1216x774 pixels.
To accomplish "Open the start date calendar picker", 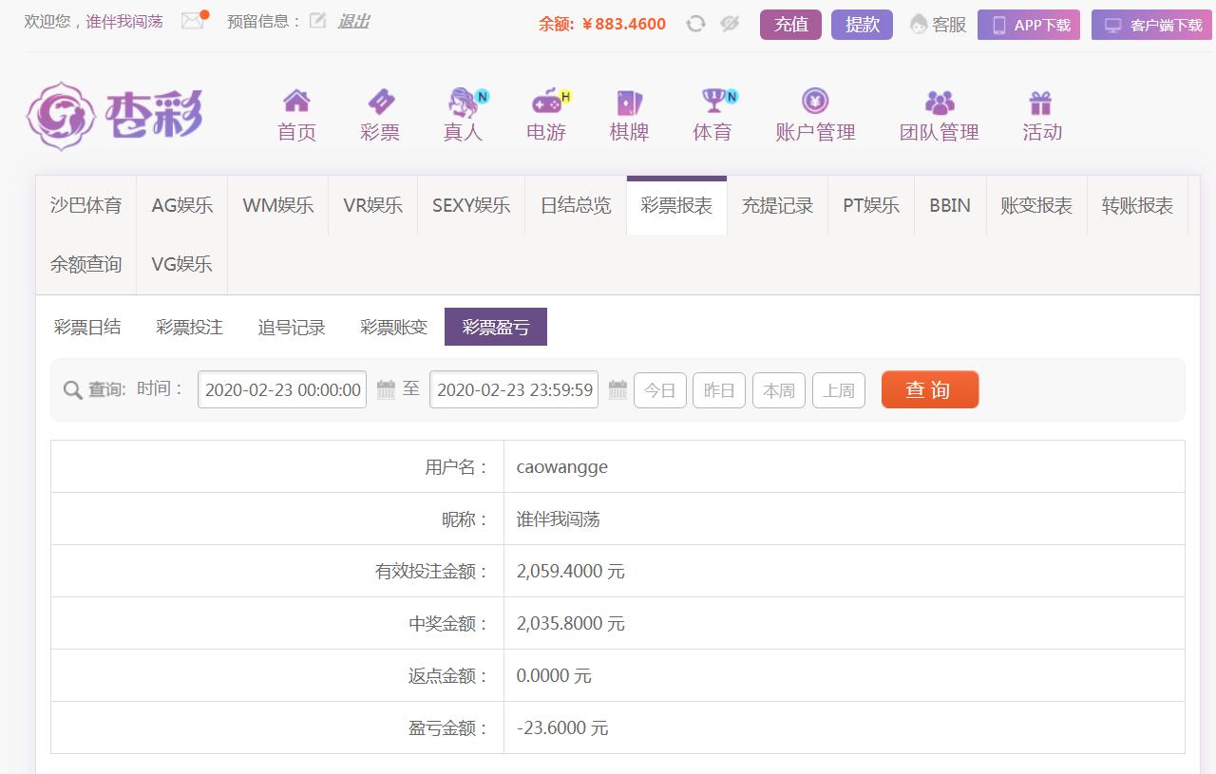I will click(386, 389).
